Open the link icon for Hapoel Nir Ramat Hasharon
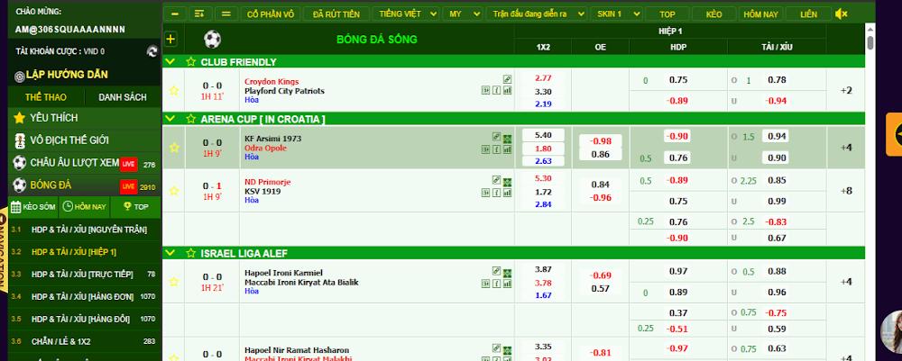Viewport: 902px width, 361px height. pos(496,347)
